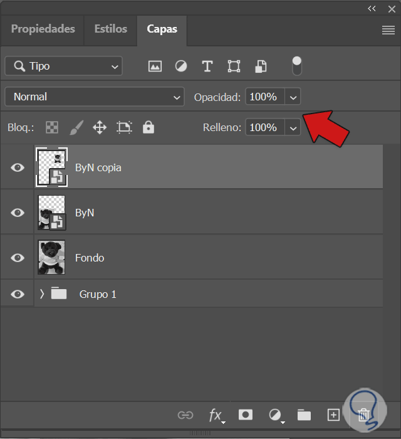This screenshot has height=439, width=401.
Task: Delete layer with trash icon
Action: click(363, 415)
